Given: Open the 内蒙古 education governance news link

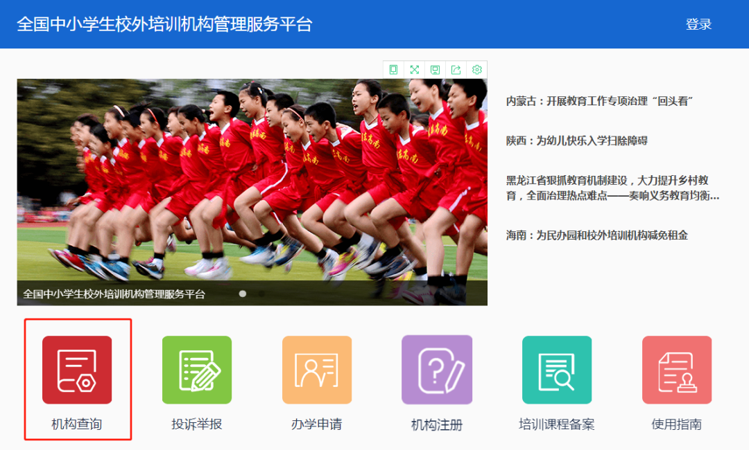Looking at the screenshot, I should point(601,101).
